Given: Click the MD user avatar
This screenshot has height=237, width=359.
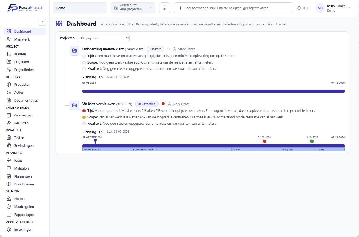Looking at the screenshot, I should (x=320, y=8).
